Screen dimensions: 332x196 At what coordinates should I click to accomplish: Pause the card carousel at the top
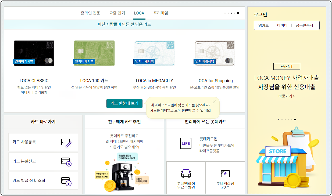click(238, 13)
